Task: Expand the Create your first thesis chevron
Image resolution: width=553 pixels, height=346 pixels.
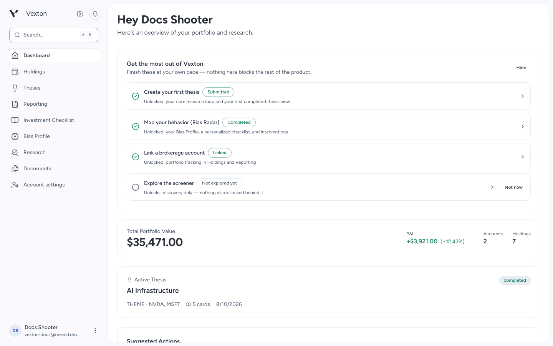Action: [x=523, y=96]
